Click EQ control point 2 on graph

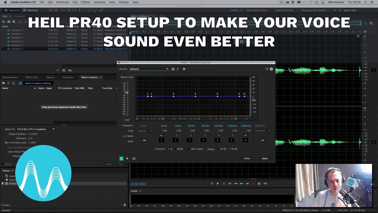click(173, 96)
